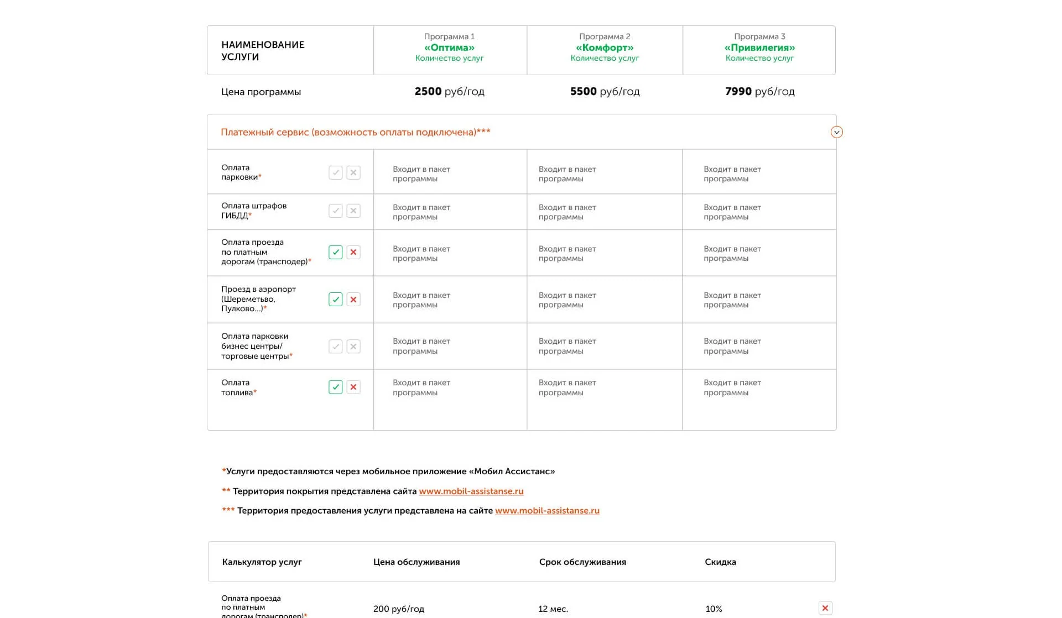Click red X for Оплата топлива

tap(353, 387)
